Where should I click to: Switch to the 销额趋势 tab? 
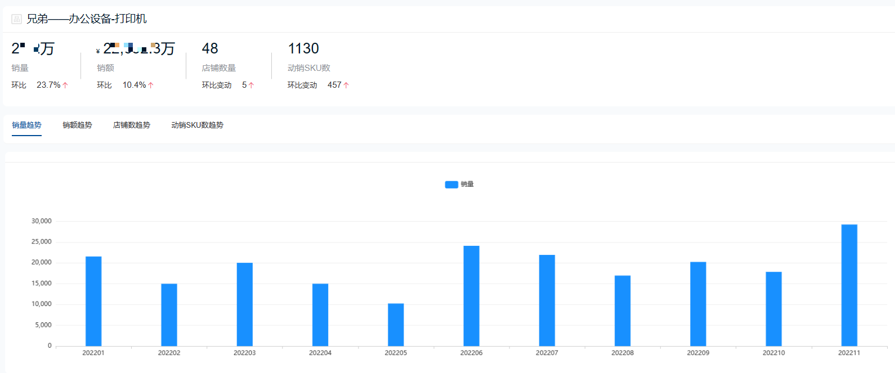pos(77,125)
